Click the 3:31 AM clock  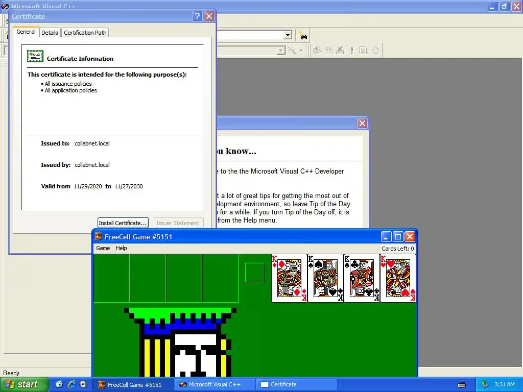504,384
